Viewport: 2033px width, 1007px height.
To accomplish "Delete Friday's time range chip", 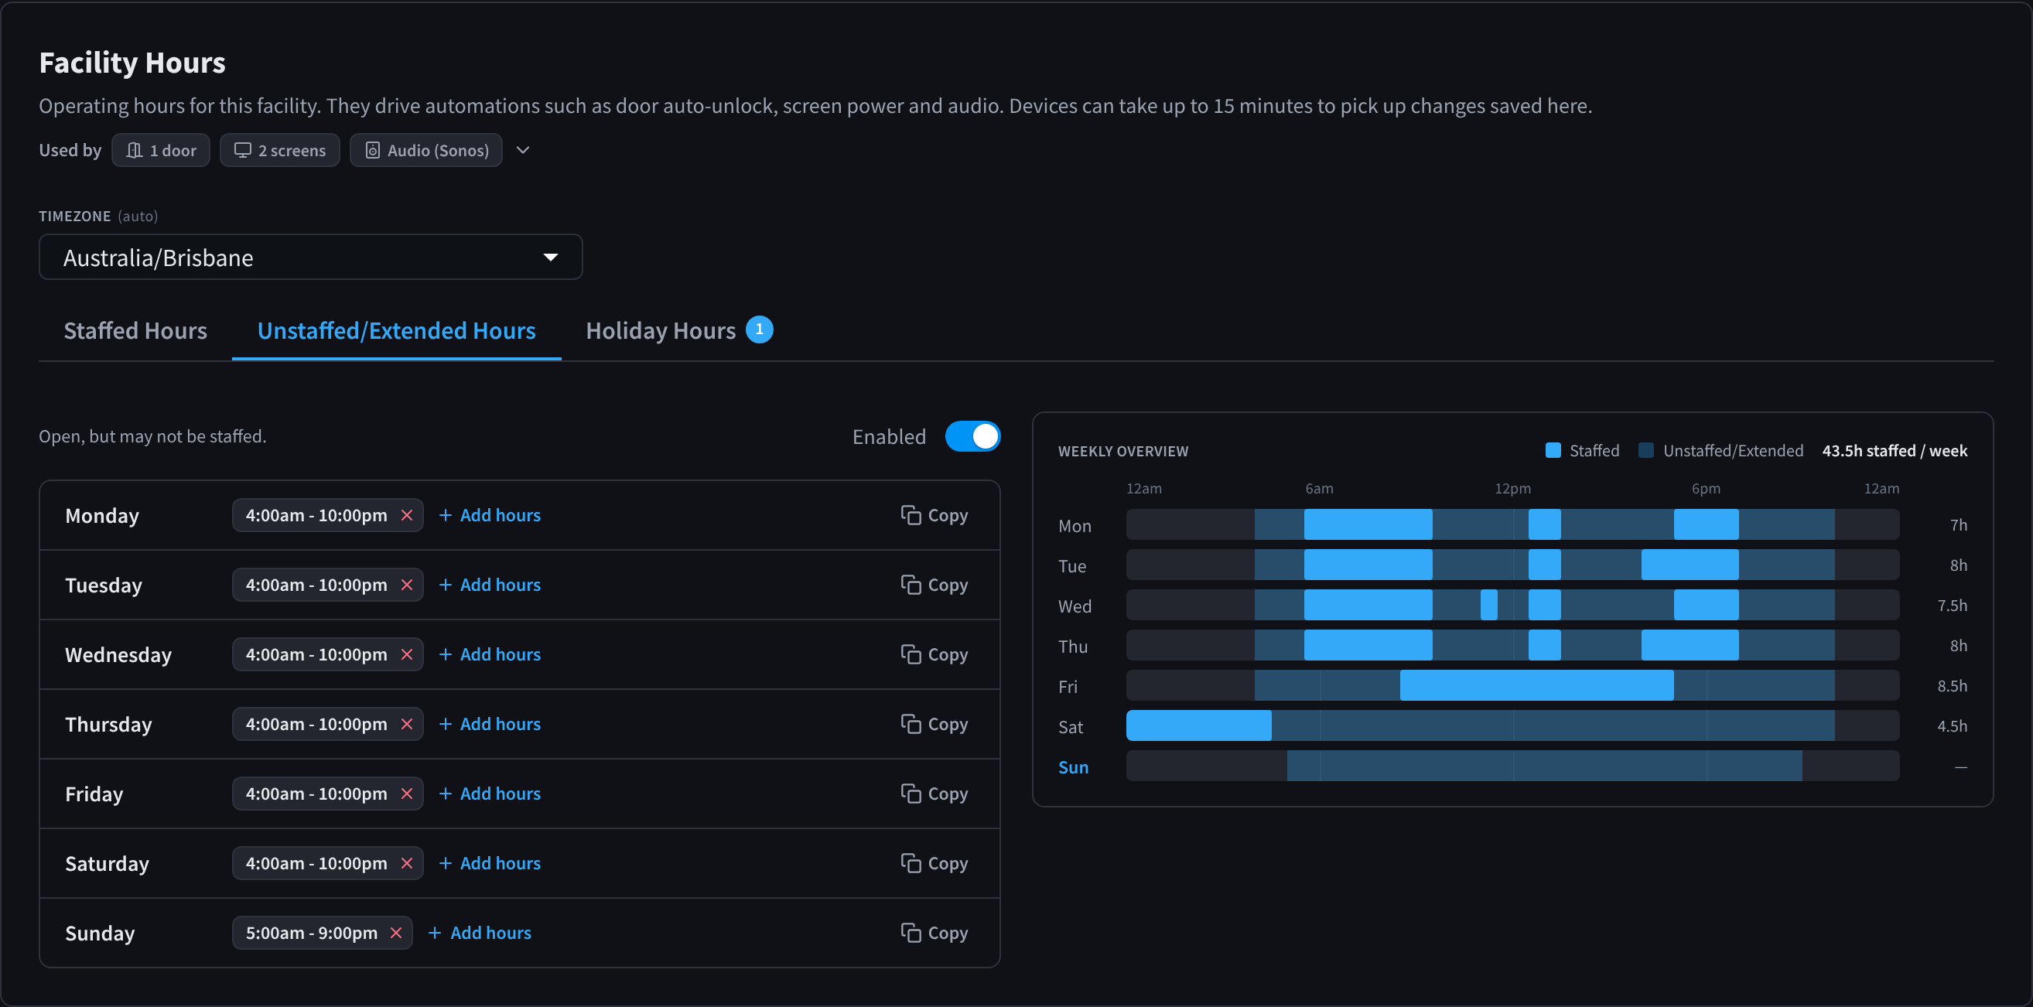I will (x=406, y=793).
